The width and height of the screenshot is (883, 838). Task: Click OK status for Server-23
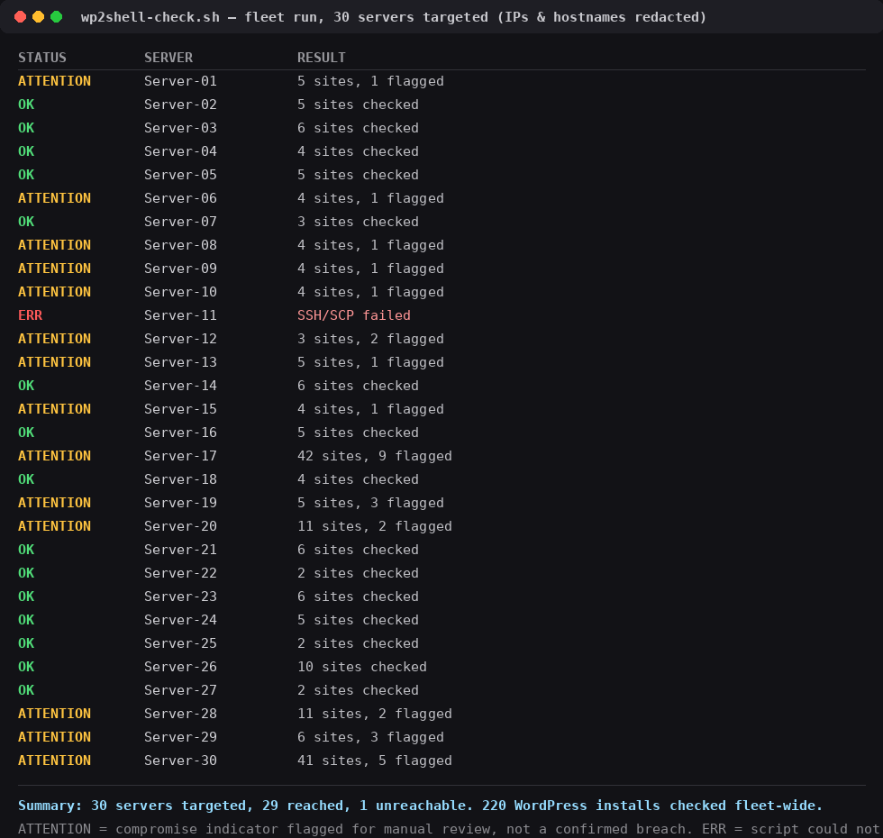coord(26,597)
